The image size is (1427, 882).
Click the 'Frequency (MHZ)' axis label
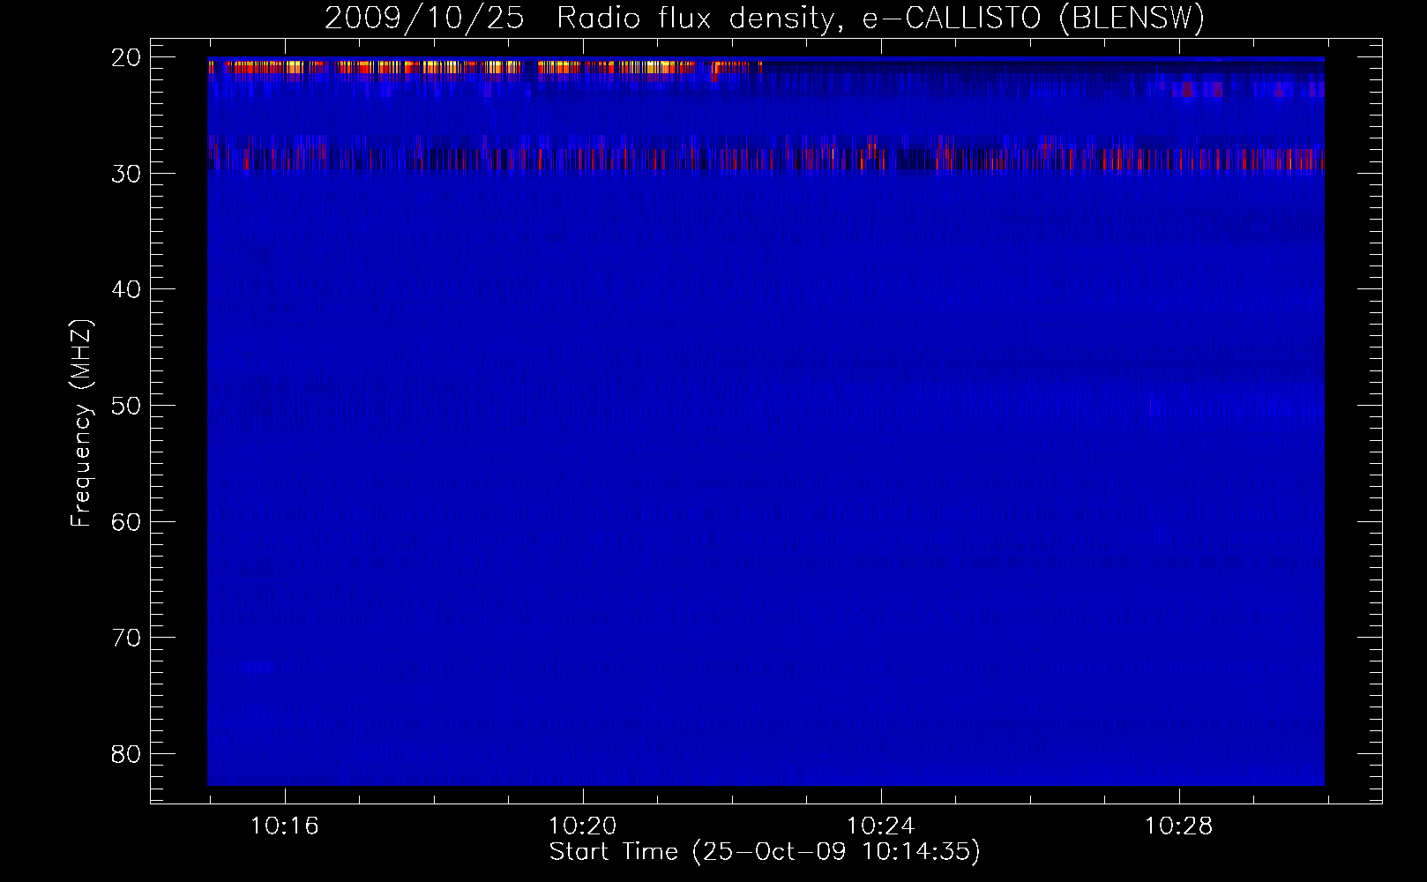coord(81,423)
